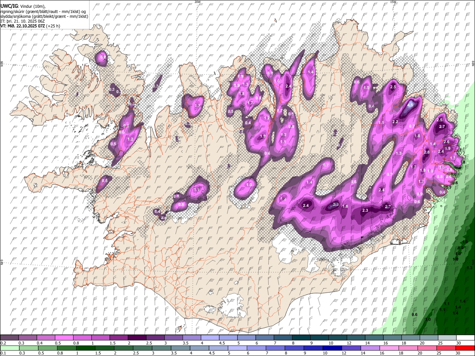475x356 pixels.
Task: Click the 2.5 swatch in the lower rain legend
Action: 142,348
